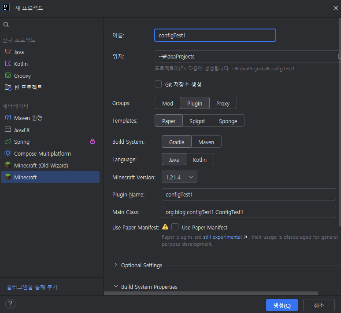Viewport: 341px width, 313px height.
Task: Click the Maven archetype m icon
Action: click(8, 117)
